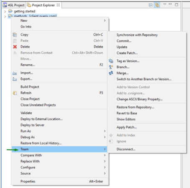This screenshot has width=190, height=188.
Task: Click the Merge icon in Team submenu
Action: (111, 73)
